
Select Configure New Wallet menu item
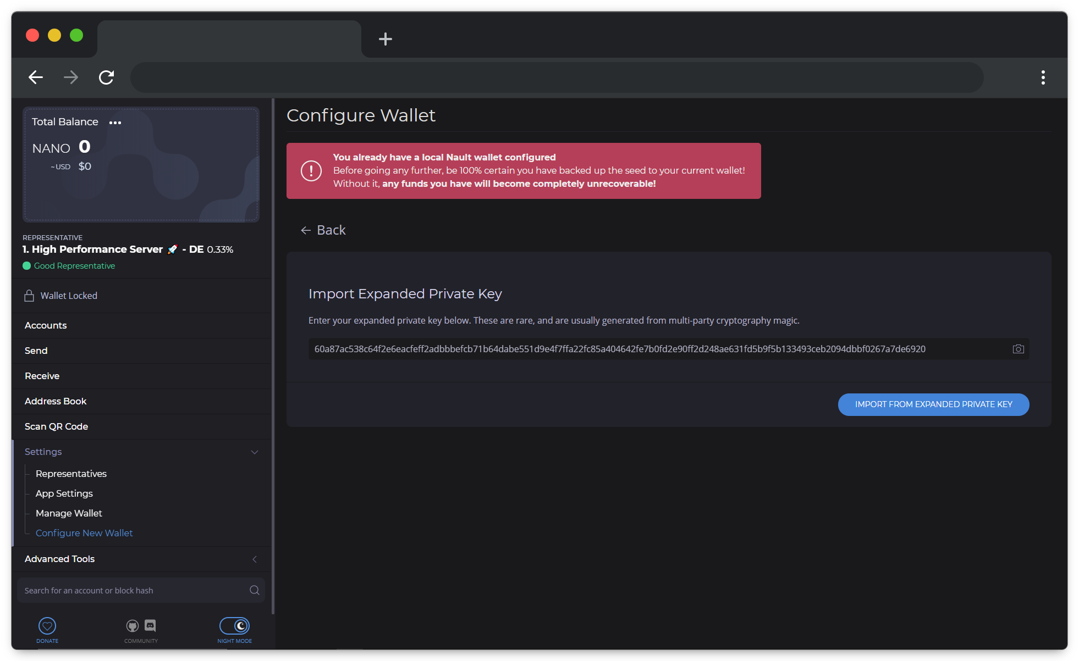point(85,533)
